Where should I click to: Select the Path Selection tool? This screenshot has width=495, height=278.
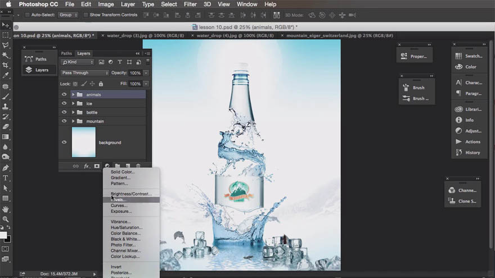6,188
